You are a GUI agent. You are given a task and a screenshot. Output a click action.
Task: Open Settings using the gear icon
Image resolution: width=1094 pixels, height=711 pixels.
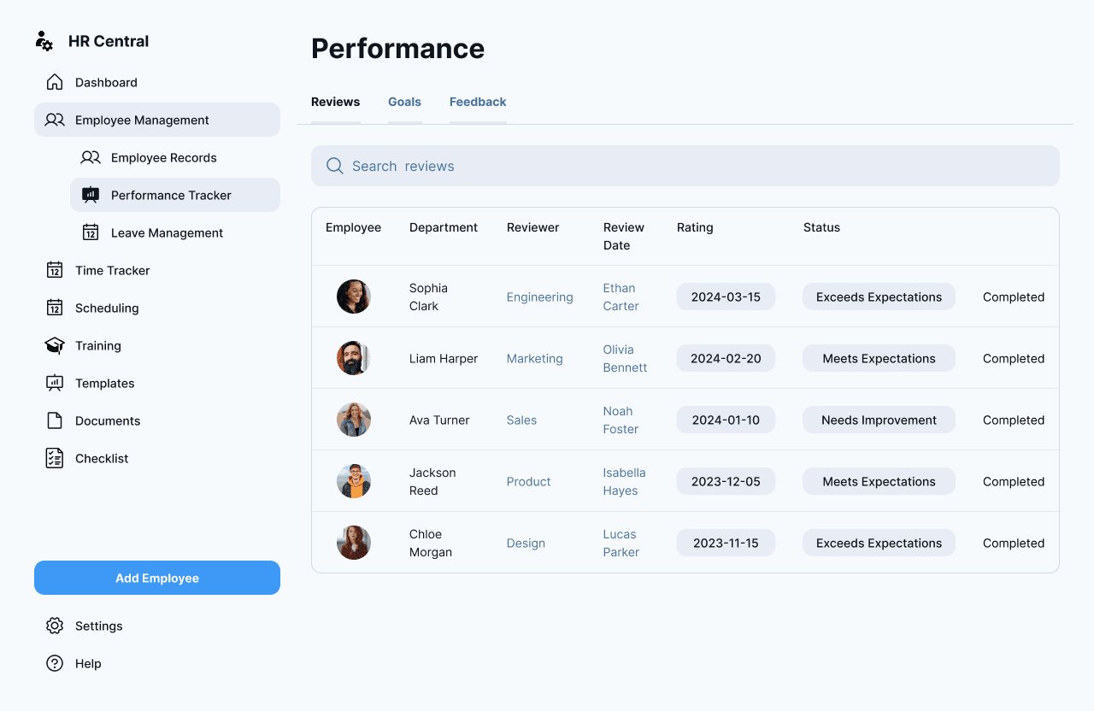click(54, 626)
